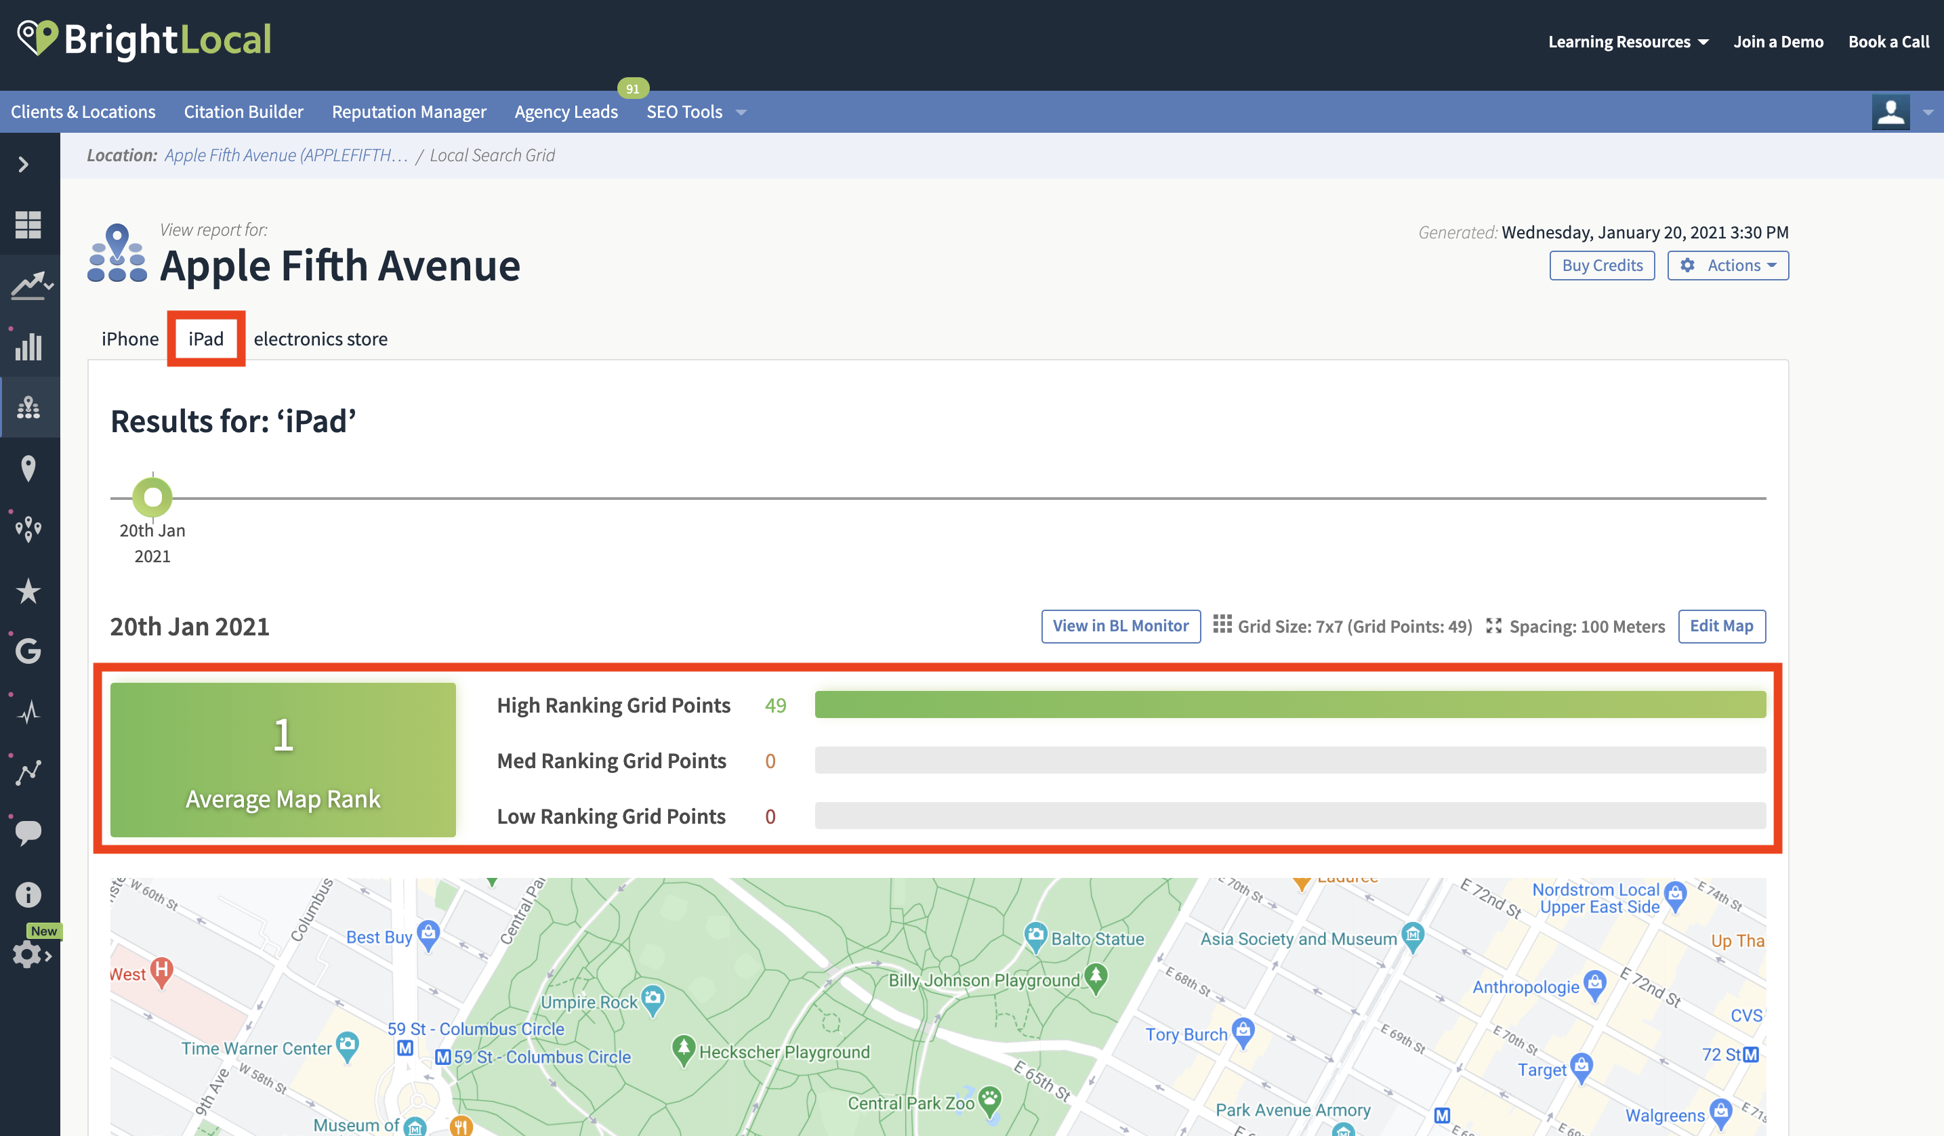Open the star reviews sidebar icon
The image size is (1944, 1136).
[x=28, y=591]
